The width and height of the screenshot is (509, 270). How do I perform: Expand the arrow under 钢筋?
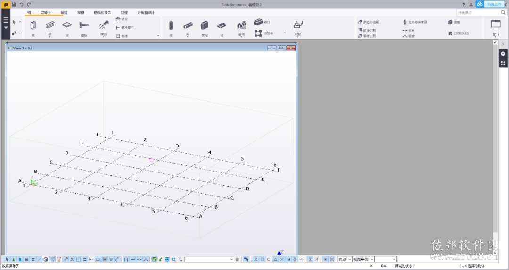[x=298, y=37]
